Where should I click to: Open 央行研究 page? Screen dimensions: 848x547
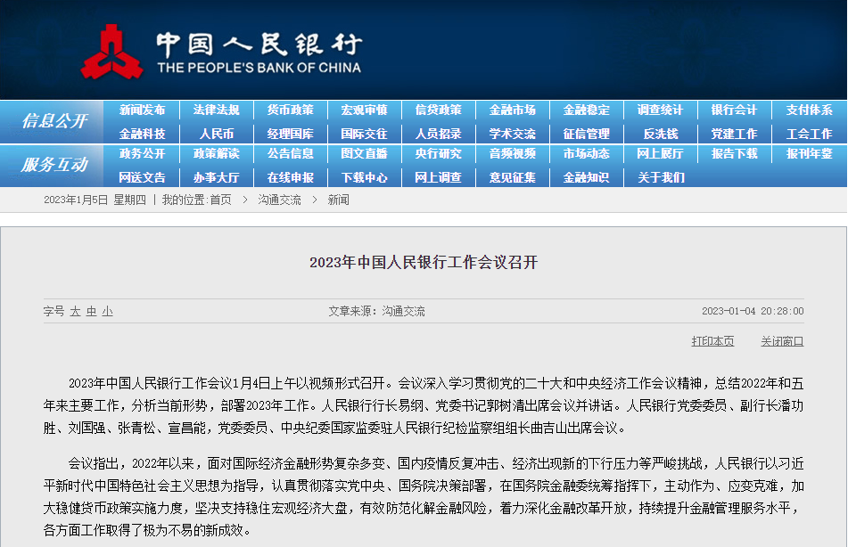(439, 153)
